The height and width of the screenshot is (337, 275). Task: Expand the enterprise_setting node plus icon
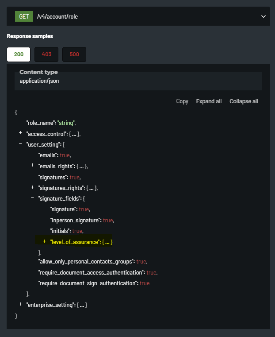point(20,305)
